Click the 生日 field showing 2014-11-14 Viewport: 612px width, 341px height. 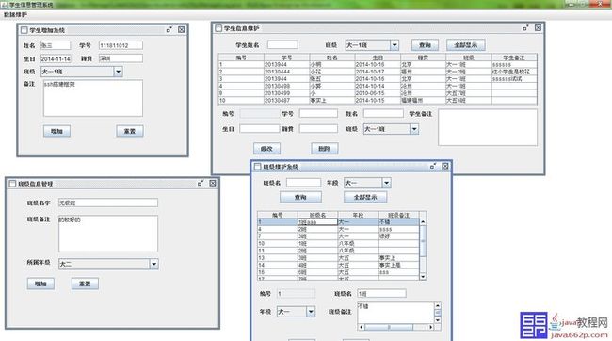(x=56, y=59)
